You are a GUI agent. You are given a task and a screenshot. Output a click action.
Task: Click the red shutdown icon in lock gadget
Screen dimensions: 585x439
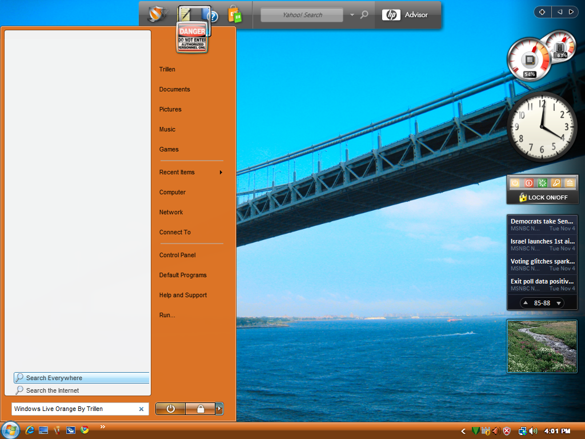pyautogui.click(x=528, y=183)
